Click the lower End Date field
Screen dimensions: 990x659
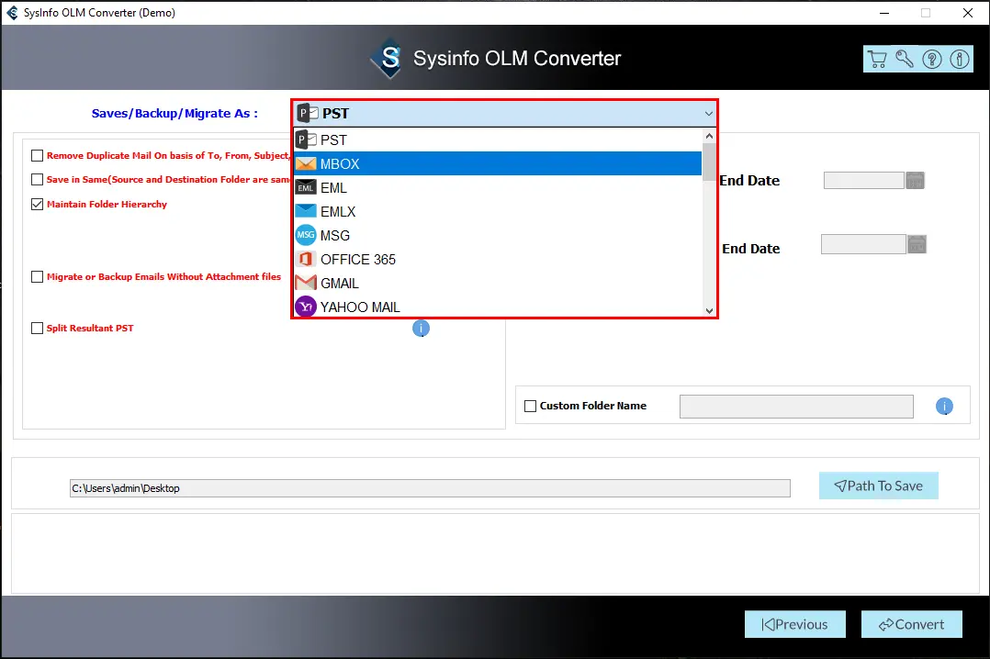(863, 244)
